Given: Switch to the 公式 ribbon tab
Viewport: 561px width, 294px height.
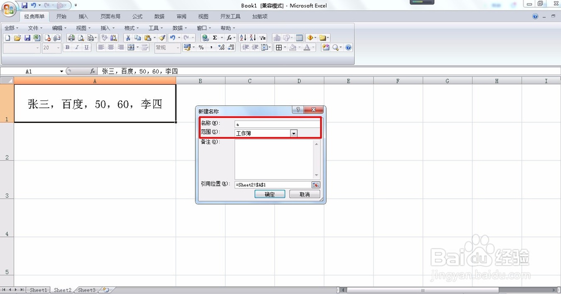Looking at the screenshot, I should [x=137, y=16].
